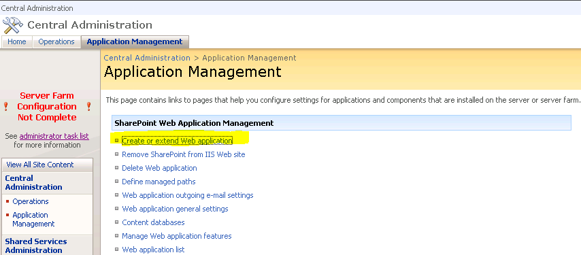Open Define managed paths
581x255 pixels.
pos(159,182)
